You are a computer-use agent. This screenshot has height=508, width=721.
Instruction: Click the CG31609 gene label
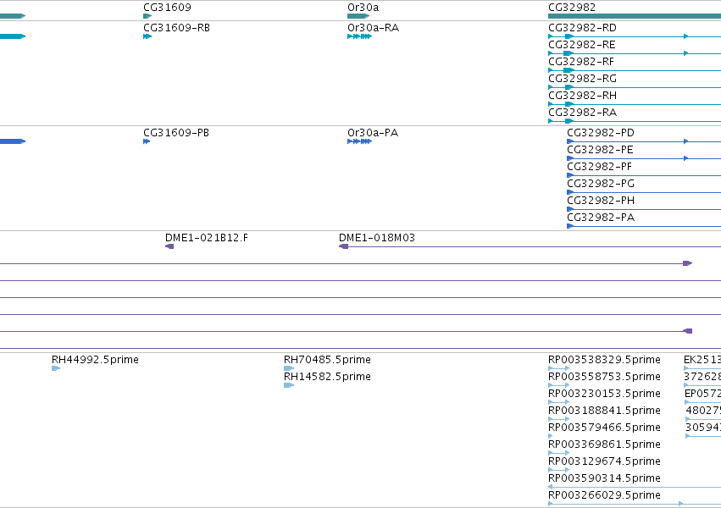coord(167,8)
